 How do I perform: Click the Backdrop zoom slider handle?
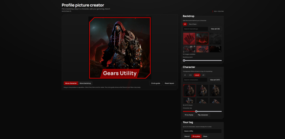184,60
